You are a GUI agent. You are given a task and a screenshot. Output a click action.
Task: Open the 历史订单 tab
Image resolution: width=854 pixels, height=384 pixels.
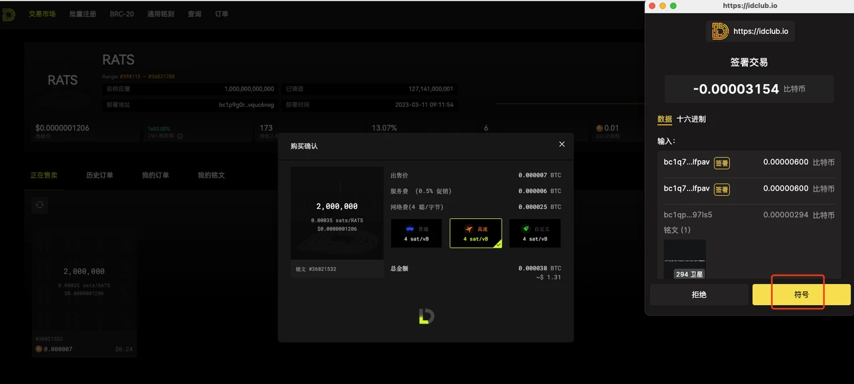point(99,176)
